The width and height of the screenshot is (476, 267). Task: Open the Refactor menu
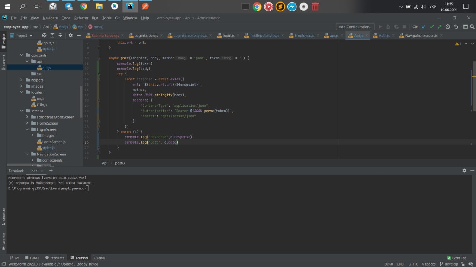(81, 18)
